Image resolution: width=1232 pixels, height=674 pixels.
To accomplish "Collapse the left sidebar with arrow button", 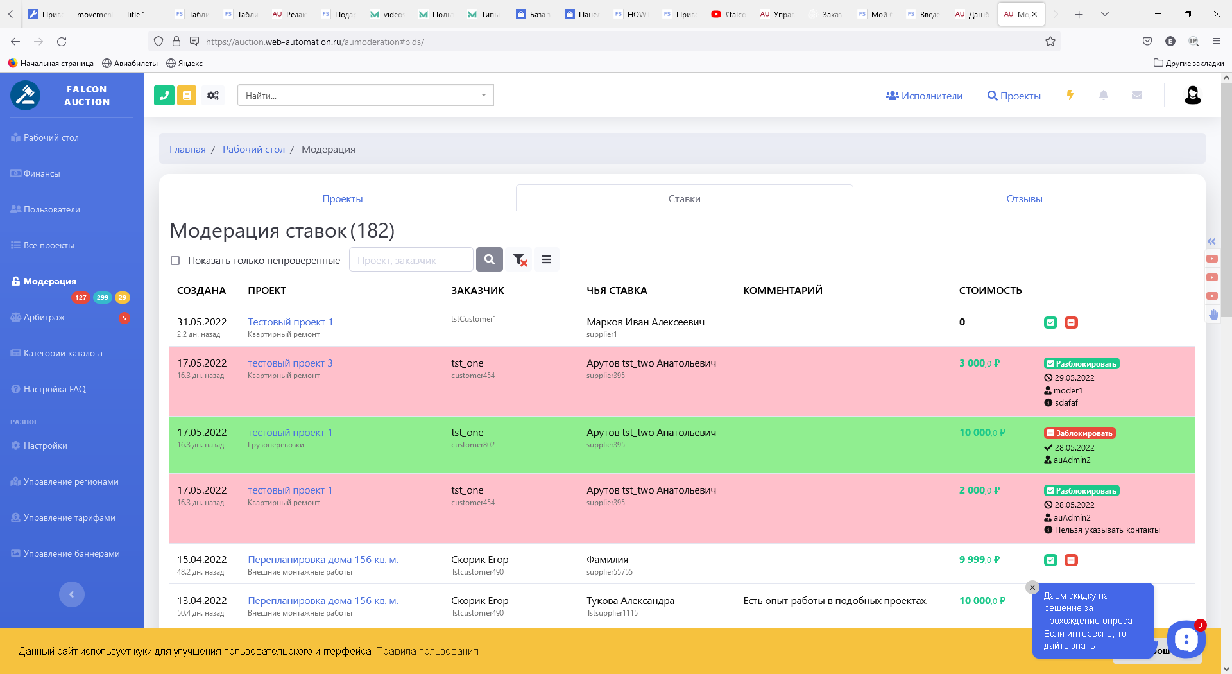I will [x=72, y=594].
